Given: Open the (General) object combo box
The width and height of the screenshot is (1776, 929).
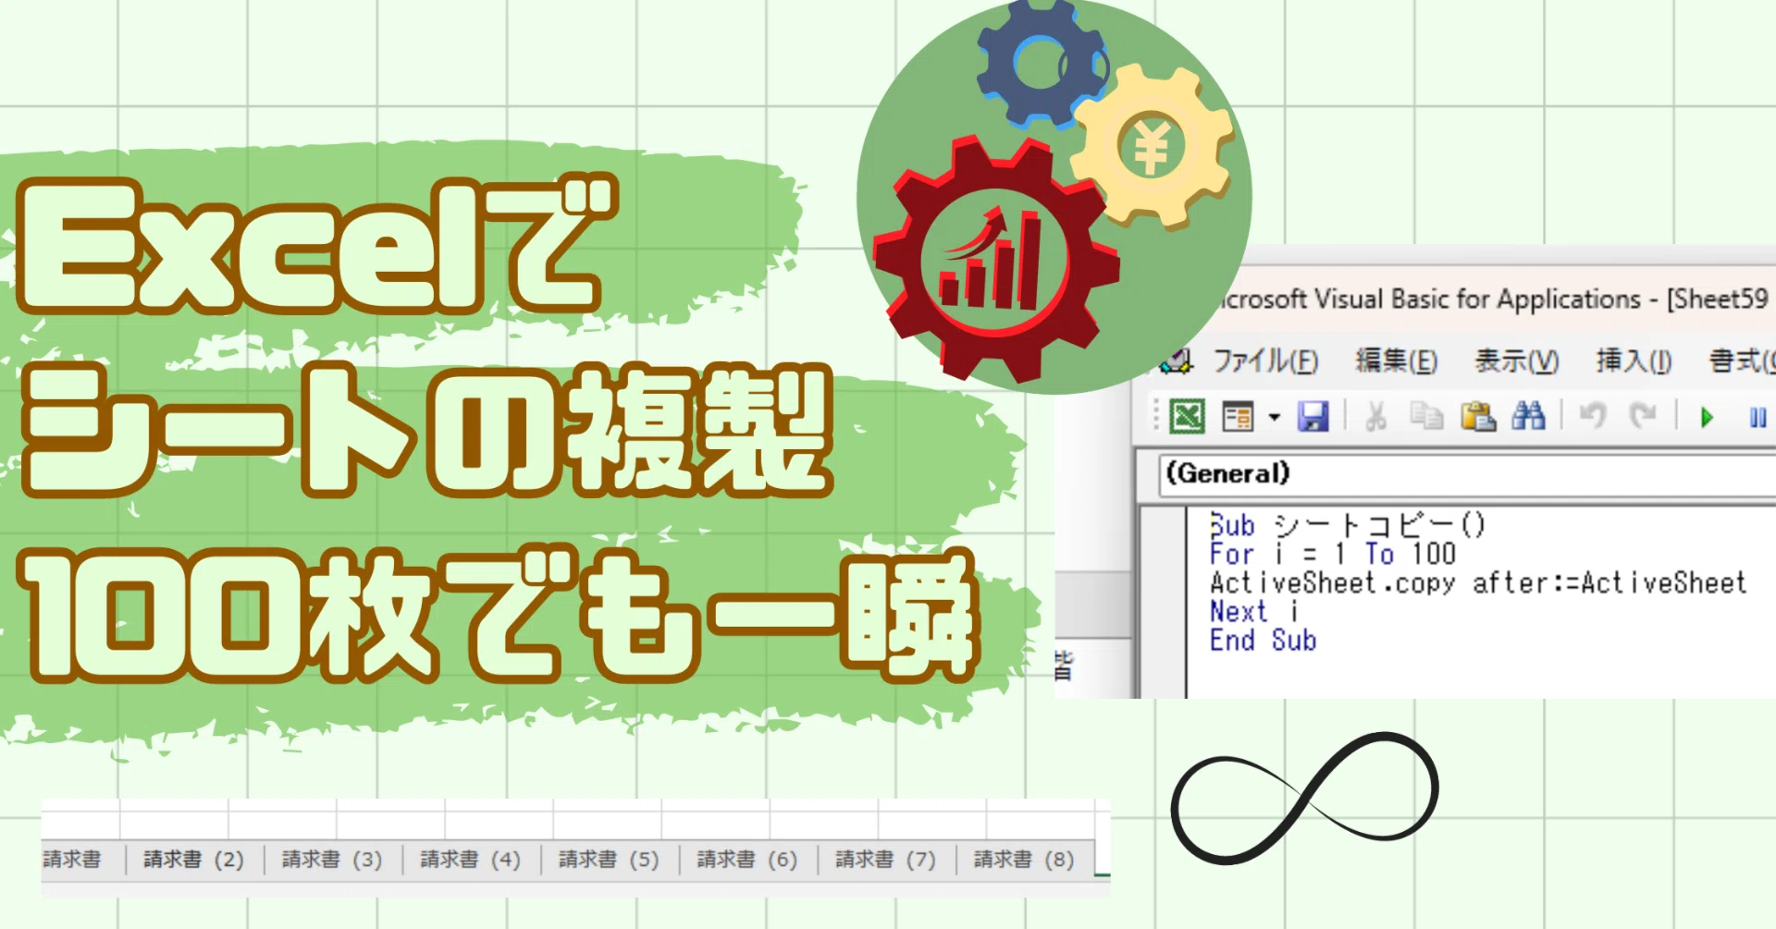Looking at the screenshot, I should (x=1467, y=474).
